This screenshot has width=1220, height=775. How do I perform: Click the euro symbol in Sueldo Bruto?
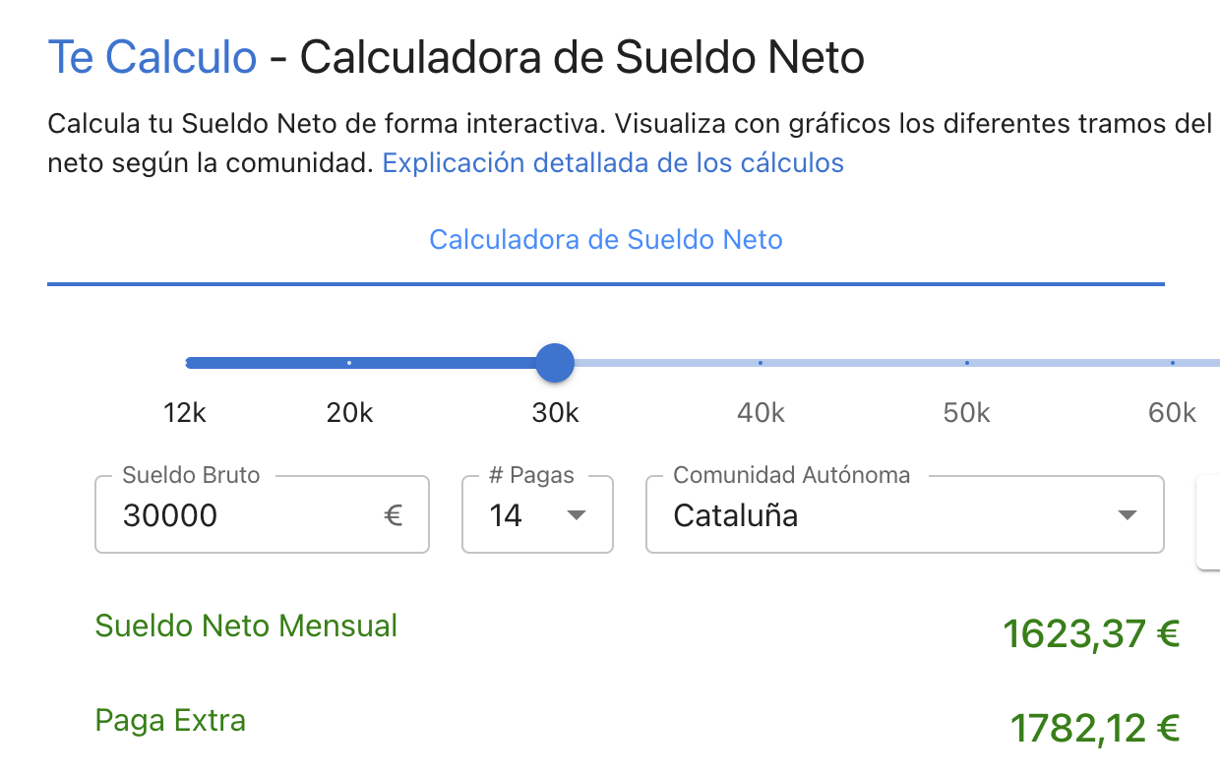click(x=394, y=514)
